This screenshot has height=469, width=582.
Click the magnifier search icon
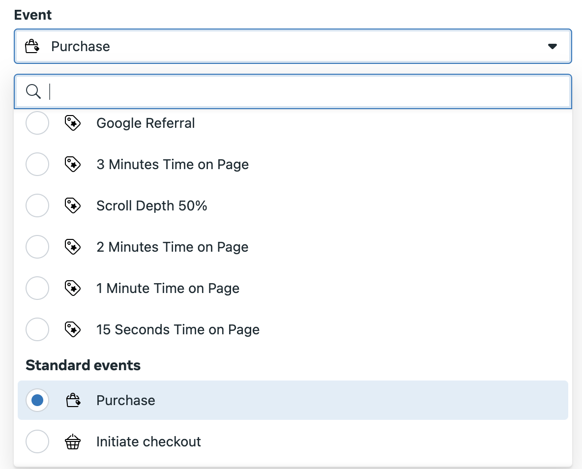[33, 91]
